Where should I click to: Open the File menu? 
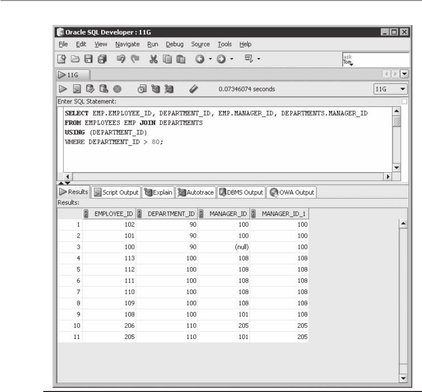coord(63,44)
